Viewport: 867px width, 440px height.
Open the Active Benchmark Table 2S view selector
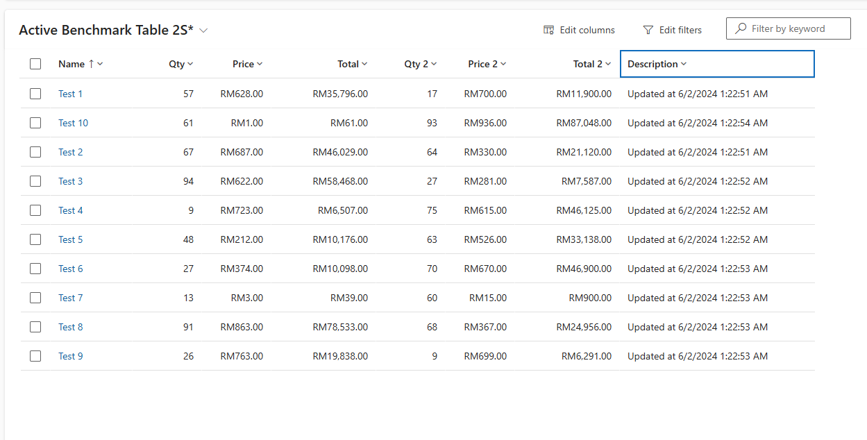(114, 30)
